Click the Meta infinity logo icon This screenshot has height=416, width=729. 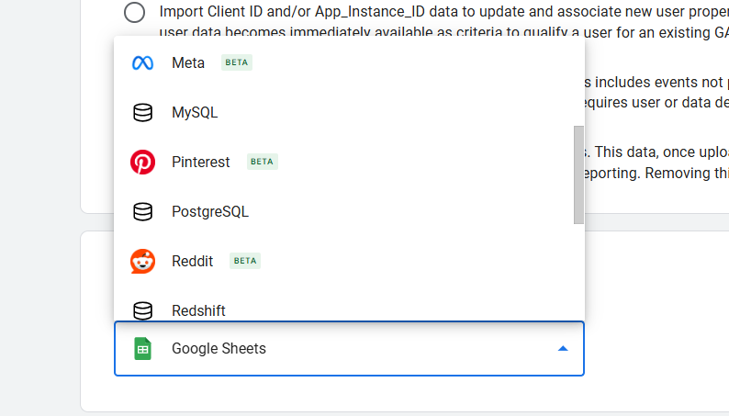click(142, 62)
